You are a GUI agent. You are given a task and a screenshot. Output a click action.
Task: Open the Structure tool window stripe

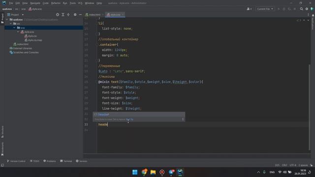[2, 131]
